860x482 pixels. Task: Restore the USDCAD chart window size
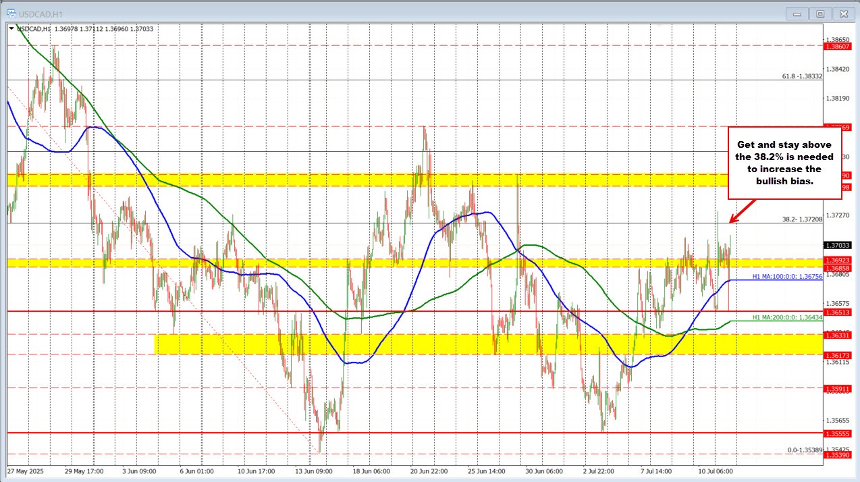(x=819, y=14)
